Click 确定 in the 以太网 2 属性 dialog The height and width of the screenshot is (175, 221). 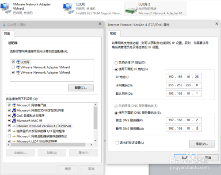(x=68, y=169)
